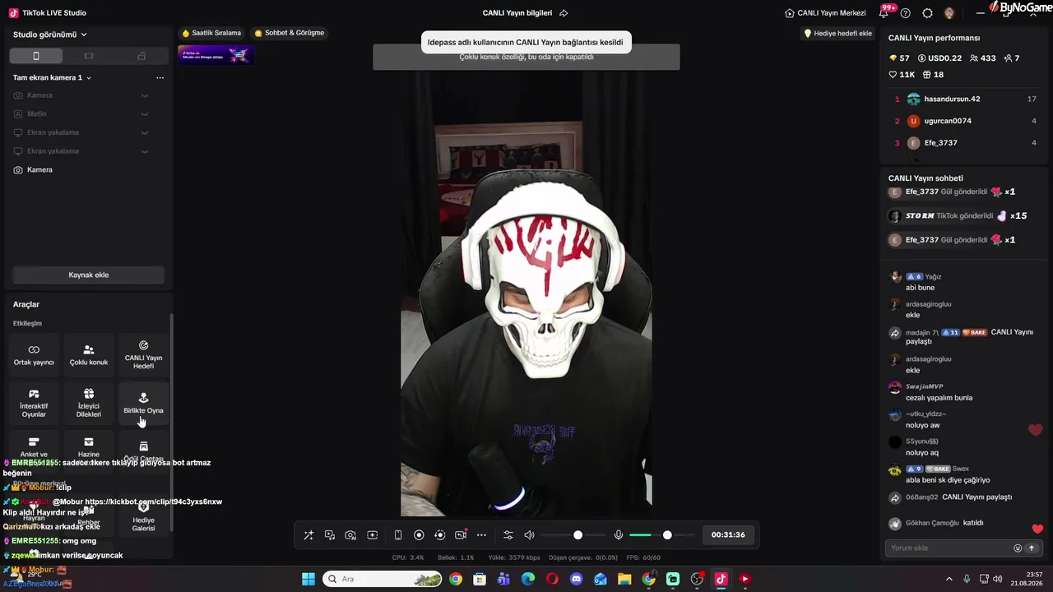The width and height of the screenshot is (1053, 592).
Task: Show the second Ekran yakalama source
Action: click(145, 151)
